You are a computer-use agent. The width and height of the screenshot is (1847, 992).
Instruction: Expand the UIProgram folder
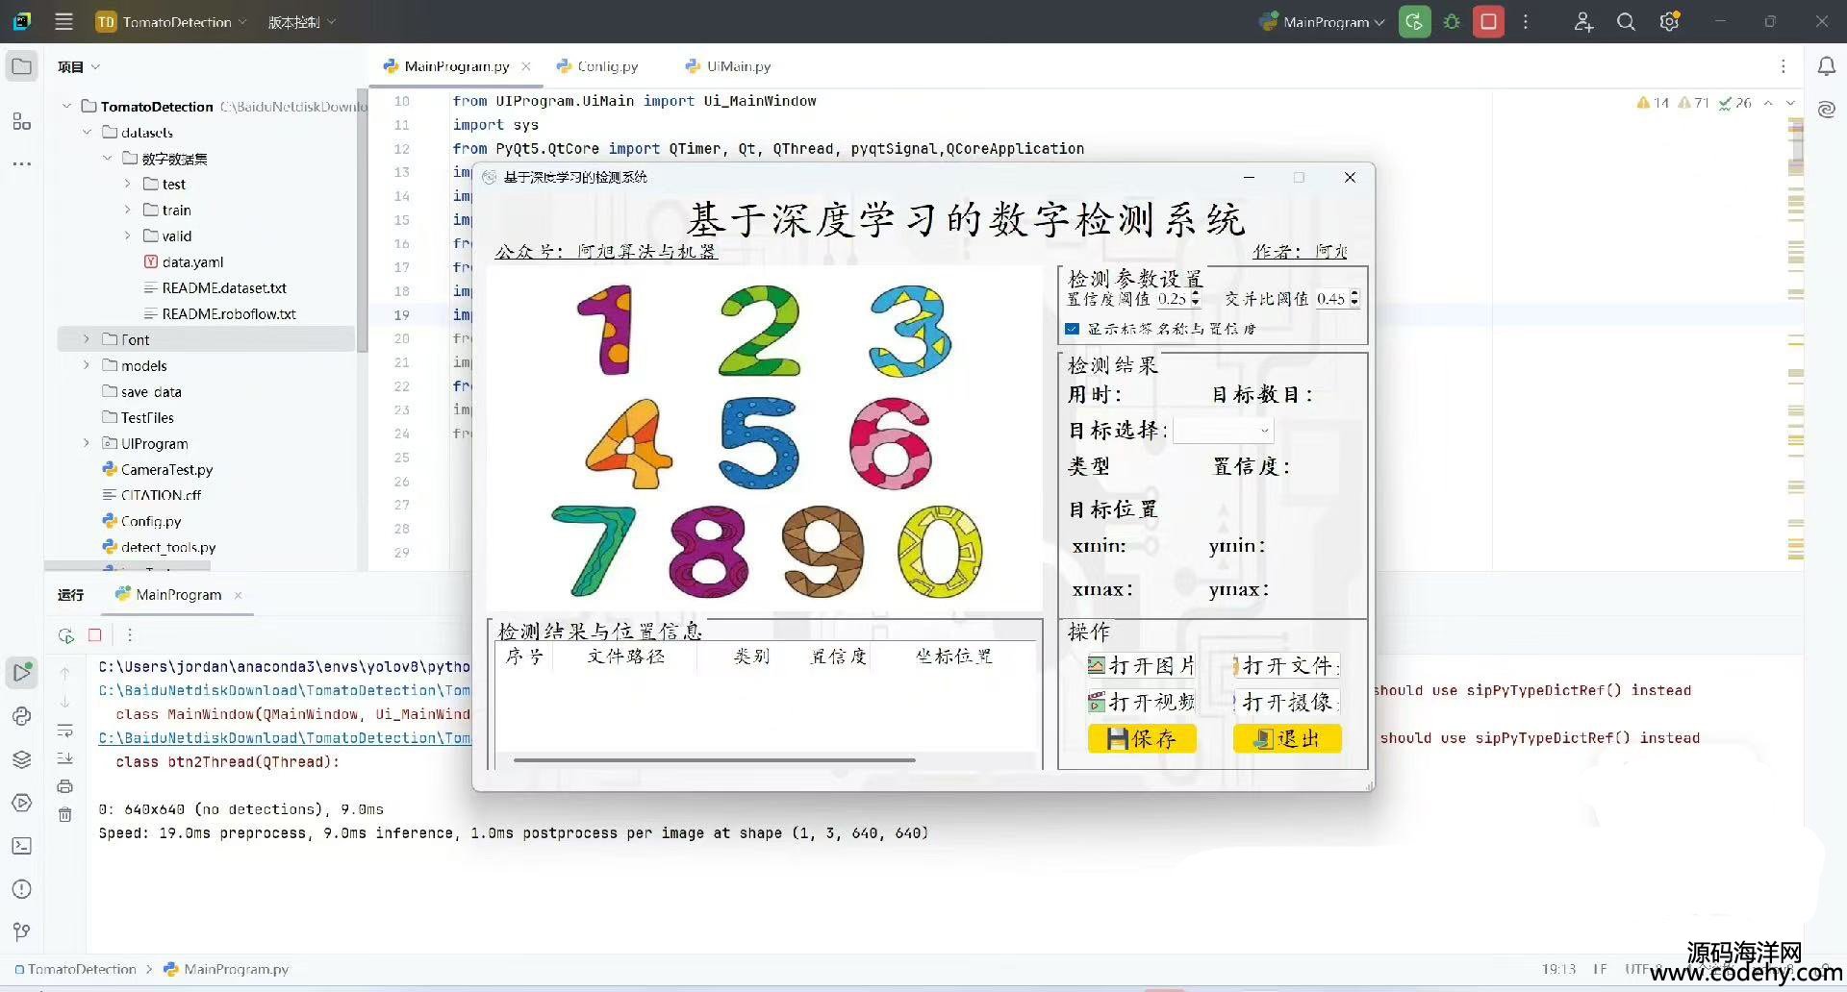coord(87,443)
